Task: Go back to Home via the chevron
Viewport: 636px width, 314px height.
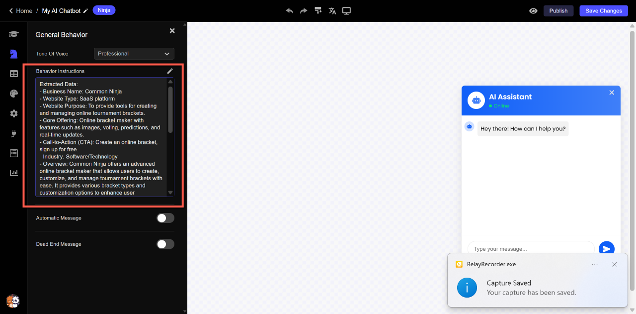Action: click(x=11, y=10)
